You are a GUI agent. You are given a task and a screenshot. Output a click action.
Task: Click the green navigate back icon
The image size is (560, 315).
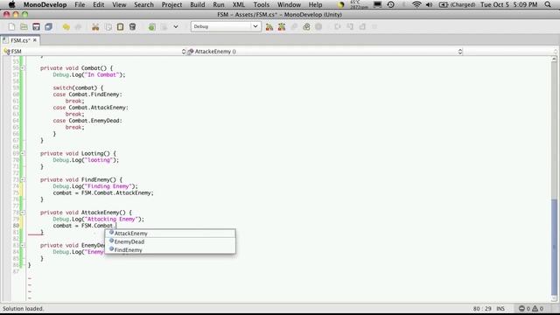coord(151,27)
